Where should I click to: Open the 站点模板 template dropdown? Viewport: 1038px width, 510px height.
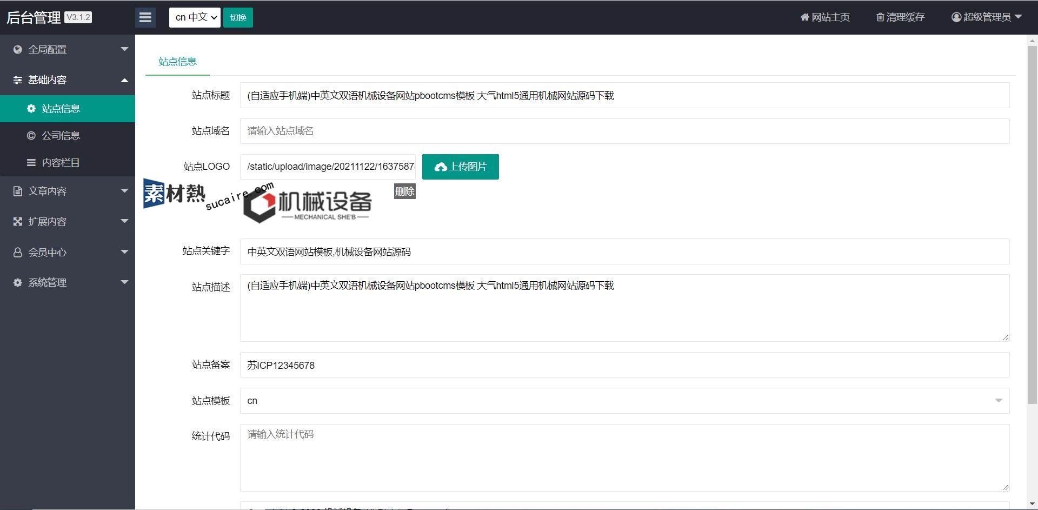click(624, 401)
